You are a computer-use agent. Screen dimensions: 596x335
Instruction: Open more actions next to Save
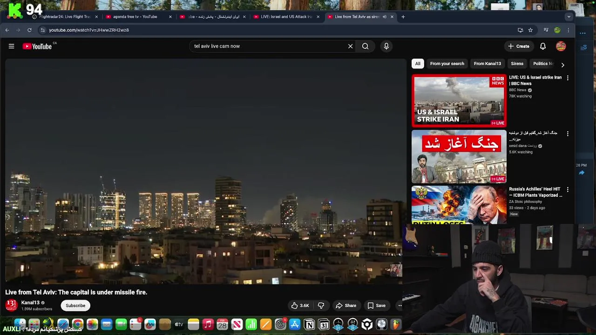[x=399, y=306]
